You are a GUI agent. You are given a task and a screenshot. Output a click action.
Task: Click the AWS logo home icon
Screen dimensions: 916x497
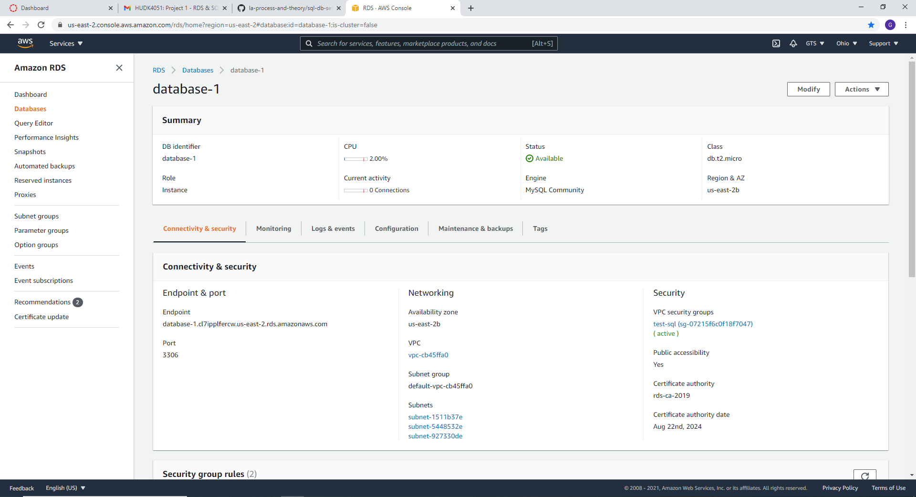tap(25, 43)
